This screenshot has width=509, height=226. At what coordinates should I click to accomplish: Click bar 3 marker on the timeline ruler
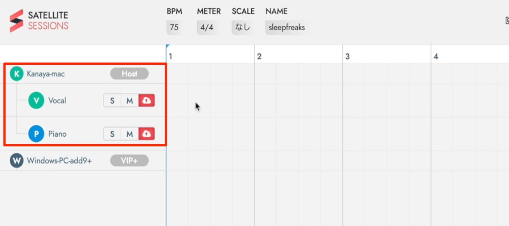point(348,57)
